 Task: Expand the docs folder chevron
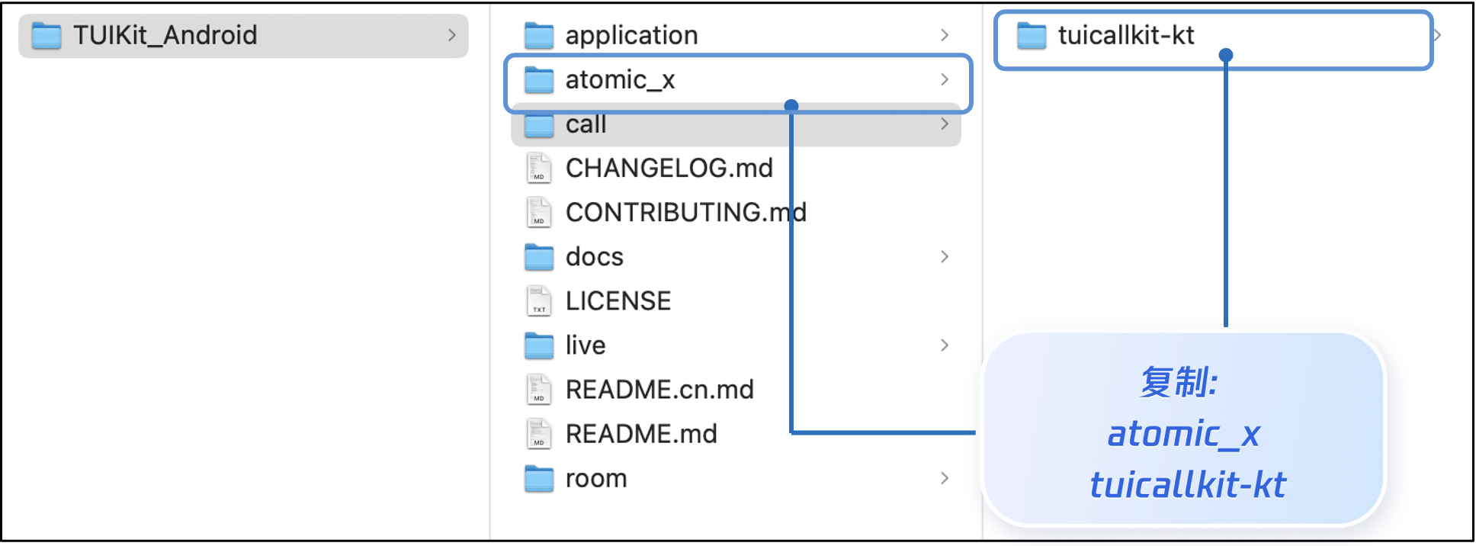(x=945, y=257)
